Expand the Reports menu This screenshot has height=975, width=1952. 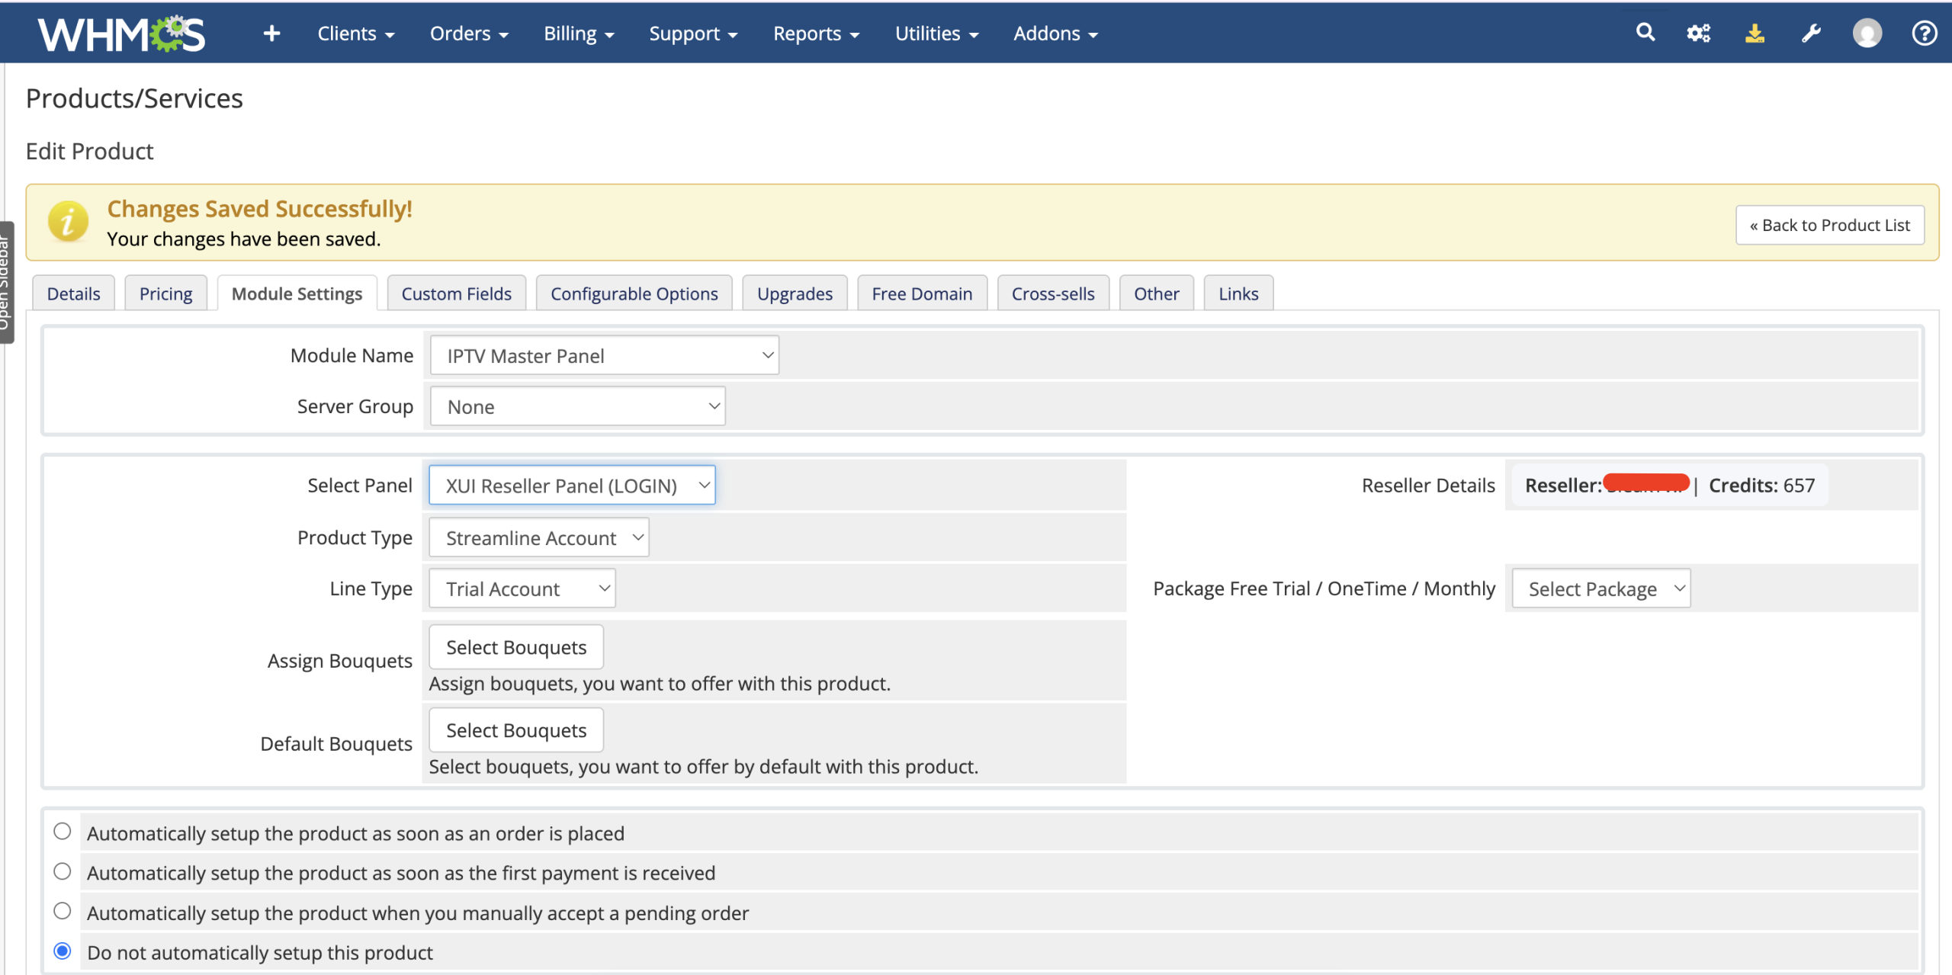[816, 34]
